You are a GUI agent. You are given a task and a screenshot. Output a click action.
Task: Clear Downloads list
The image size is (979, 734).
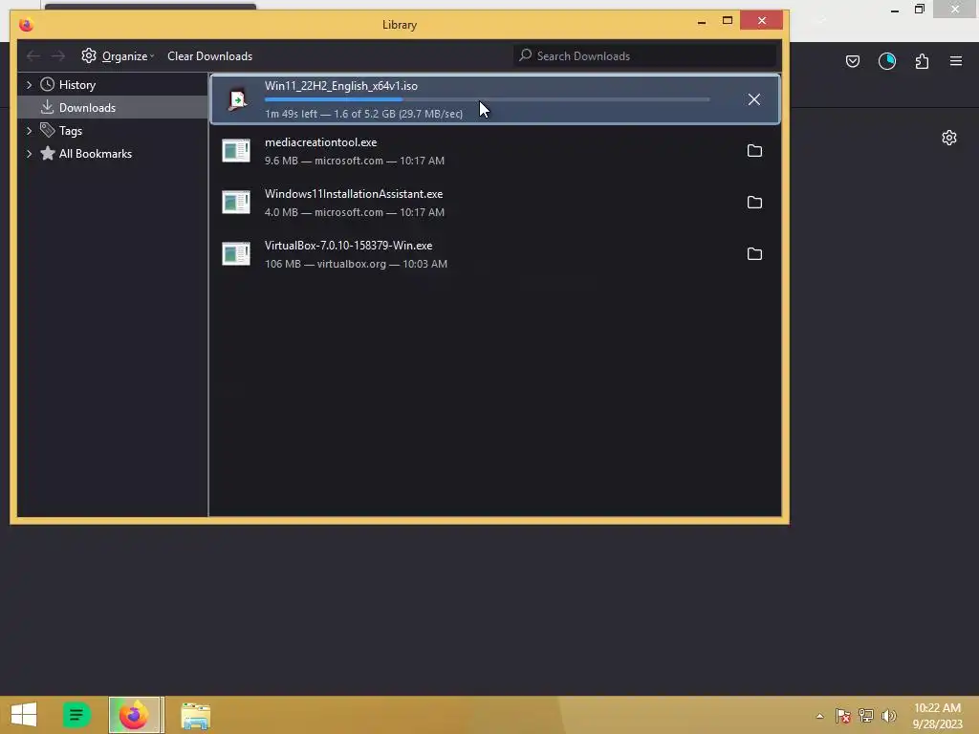pyautogui.click(x=209, y=56)
